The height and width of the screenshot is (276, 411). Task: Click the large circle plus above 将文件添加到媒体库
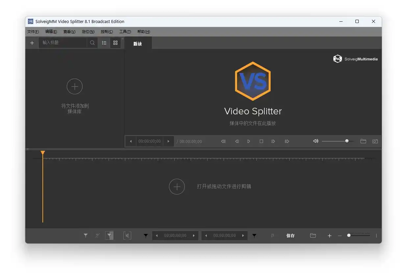(x=75, y=86)
